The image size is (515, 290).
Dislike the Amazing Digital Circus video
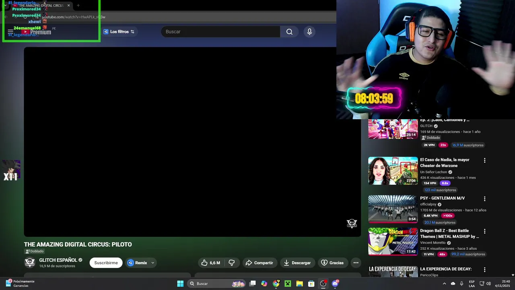pyautogui.click(x=232, y=263)
